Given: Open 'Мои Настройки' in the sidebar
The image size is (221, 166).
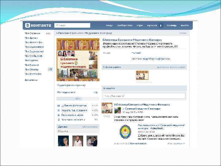Looking at the screenshot, I should pos(33,74).
